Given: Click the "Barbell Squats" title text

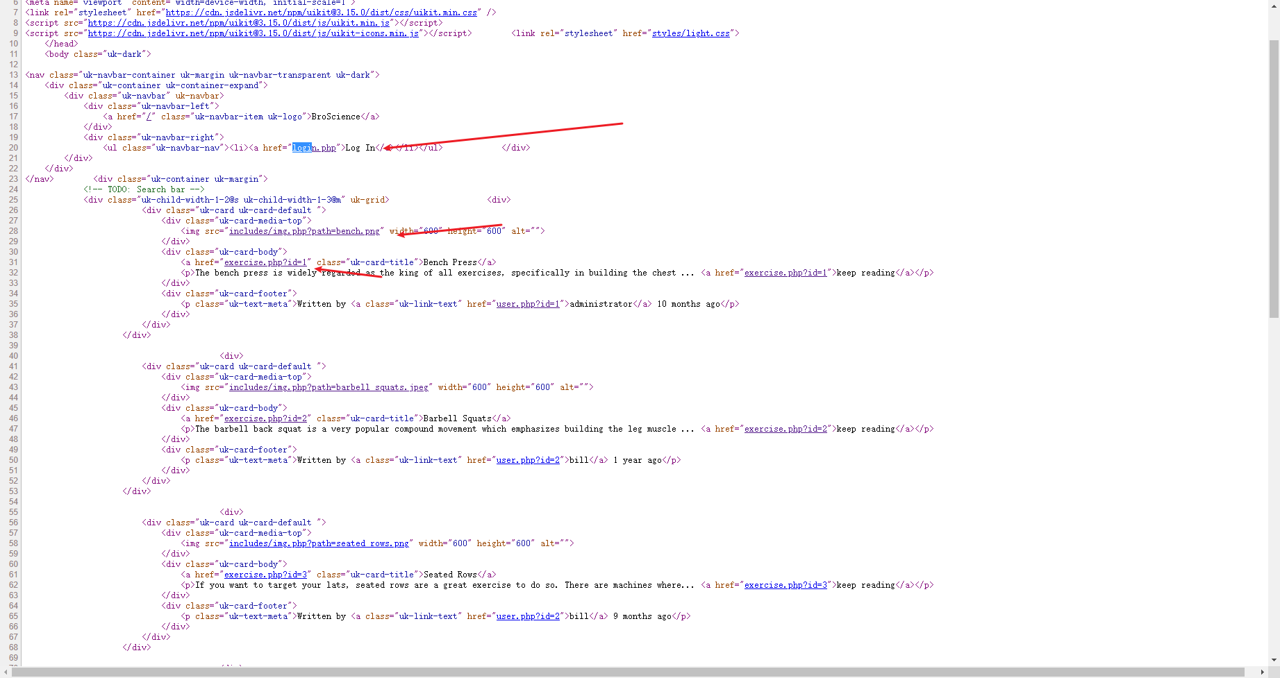Looking at the screenshot, I should click(x=458, y=418).
